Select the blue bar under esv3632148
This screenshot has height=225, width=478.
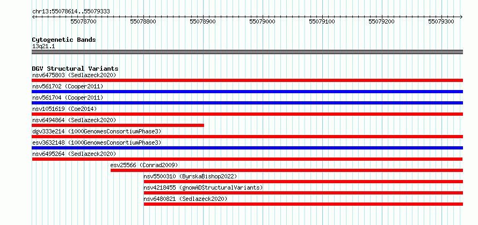[x=248, y=148]
